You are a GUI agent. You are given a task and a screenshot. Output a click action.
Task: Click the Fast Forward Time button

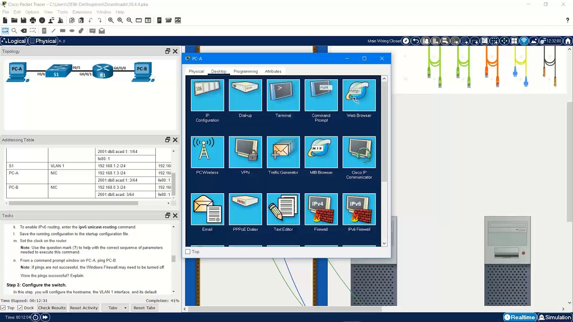(45, 317)
